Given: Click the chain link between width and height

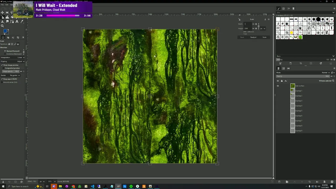Looking at the screenshot, I should (x=259, y=26).
